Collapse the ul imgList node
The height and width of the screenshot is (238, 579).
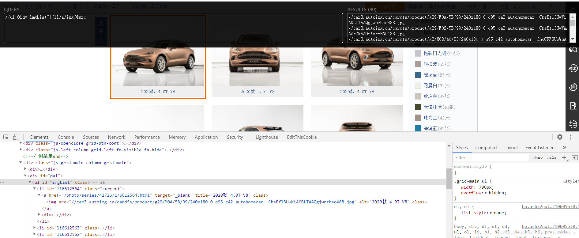30,182
